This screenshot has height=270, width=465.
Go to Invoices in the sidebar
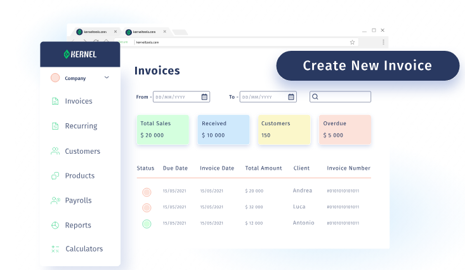79,101
